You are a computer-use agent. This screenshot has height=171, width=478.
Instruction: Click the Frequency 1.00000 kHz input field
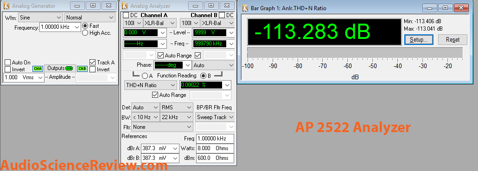60,27
